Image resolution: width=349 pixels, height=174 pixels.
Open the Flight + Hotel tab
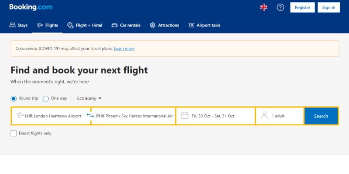coord(85,25)
